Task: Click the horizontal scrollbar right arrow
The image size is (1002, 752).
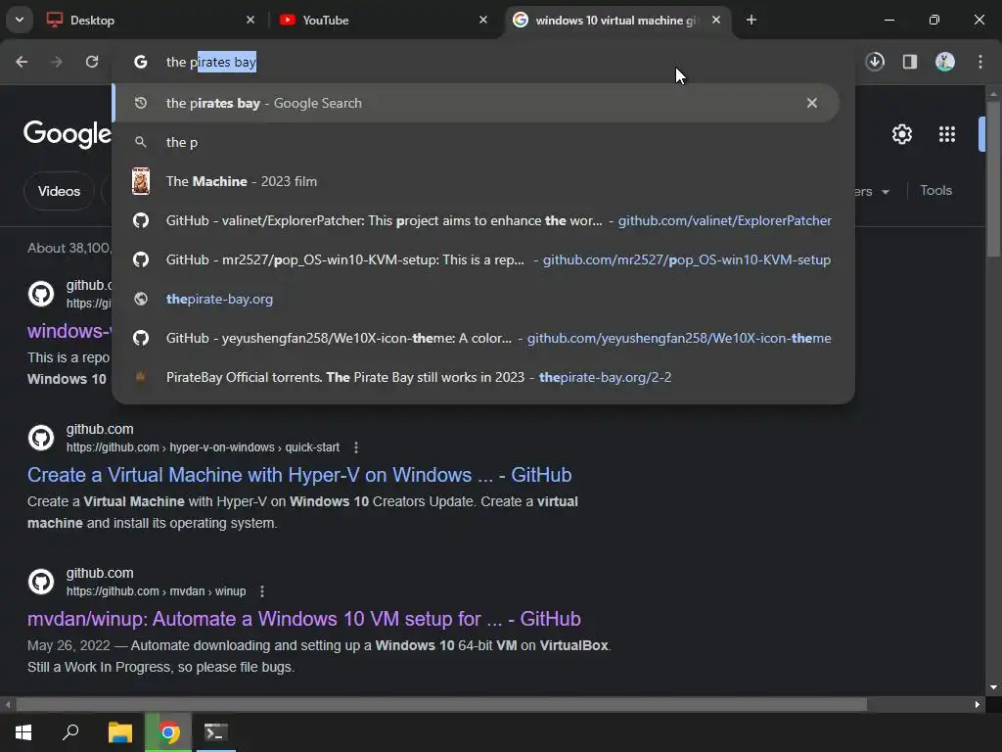Action: (x=978, y=705)
